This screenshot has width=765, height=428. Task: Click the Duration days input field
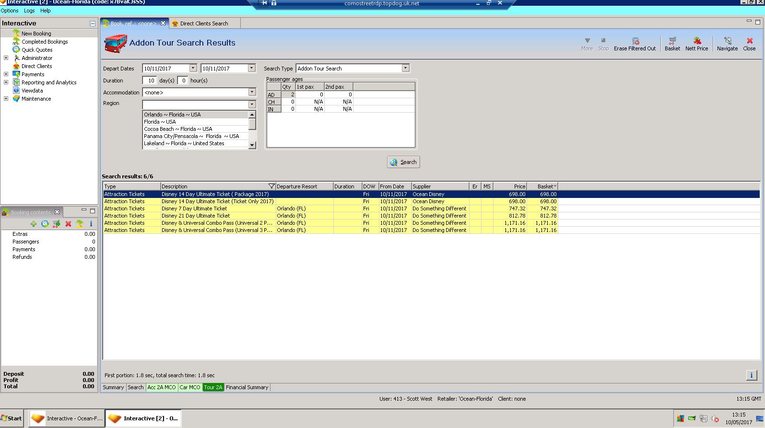(150, 81)
